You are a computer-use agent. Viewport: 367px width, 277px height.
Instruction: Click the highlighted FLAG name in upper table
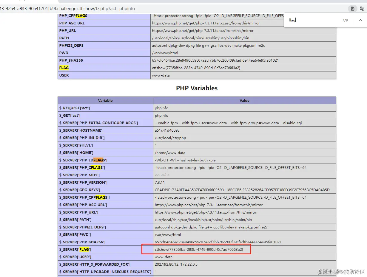tap(64, 68)
